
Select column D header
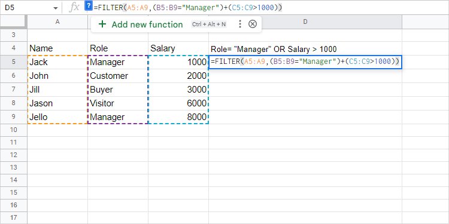(x=305, y=22)
